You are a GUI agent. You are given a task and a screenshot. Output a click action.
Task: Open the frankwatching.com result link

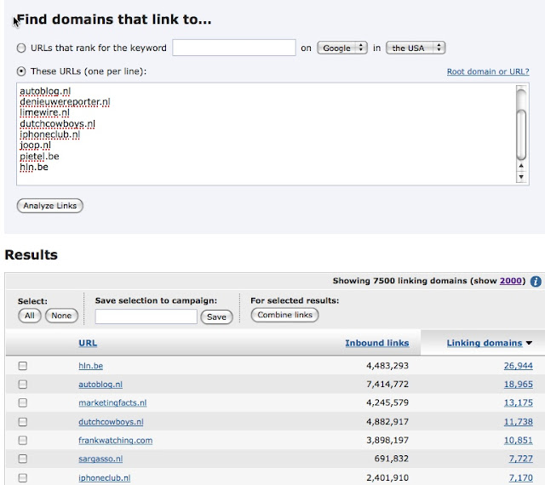click(x=116, y=440)
